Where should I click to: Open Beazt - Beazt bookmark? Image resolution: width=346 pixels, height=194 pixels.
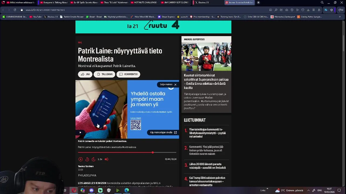94,17
